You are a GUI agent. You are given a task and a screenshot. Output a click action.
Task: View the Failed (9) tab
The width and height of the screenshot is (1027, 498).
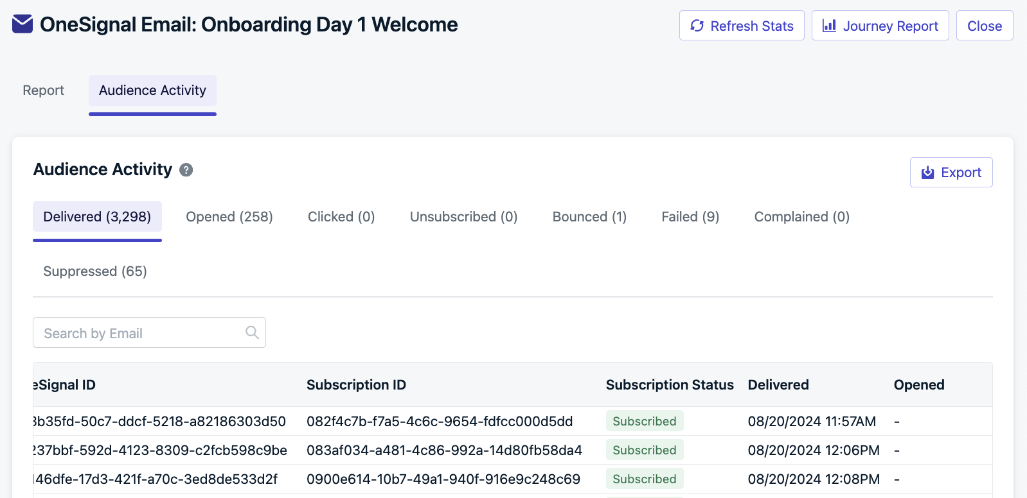690,217
